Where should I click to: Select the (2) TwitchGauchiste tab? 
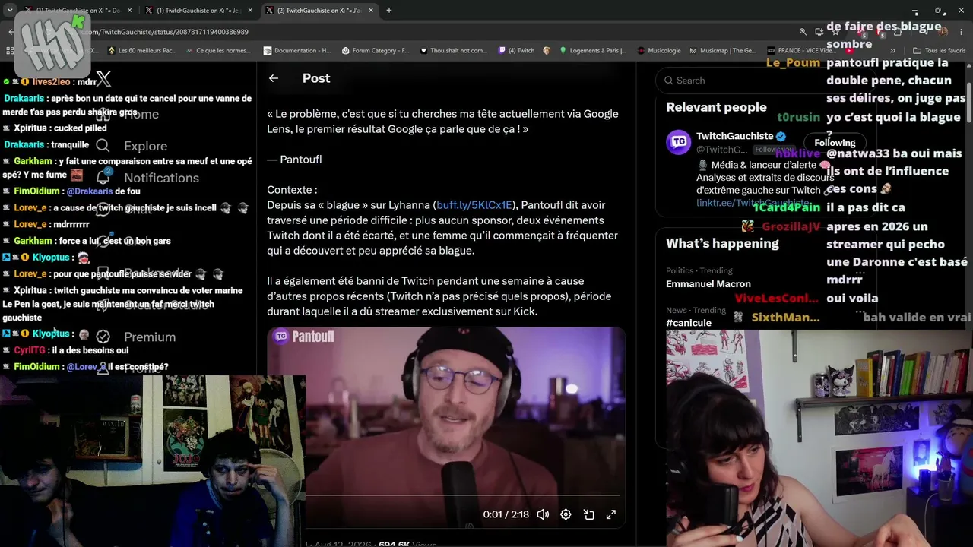coord(319,11)
